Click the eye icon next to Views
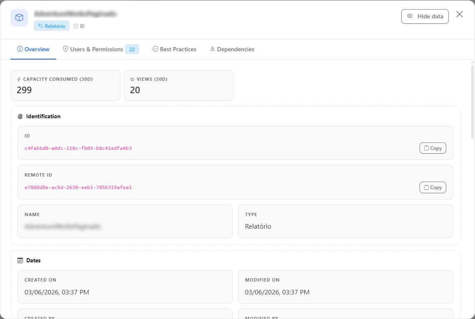 (x=132, y=79)
